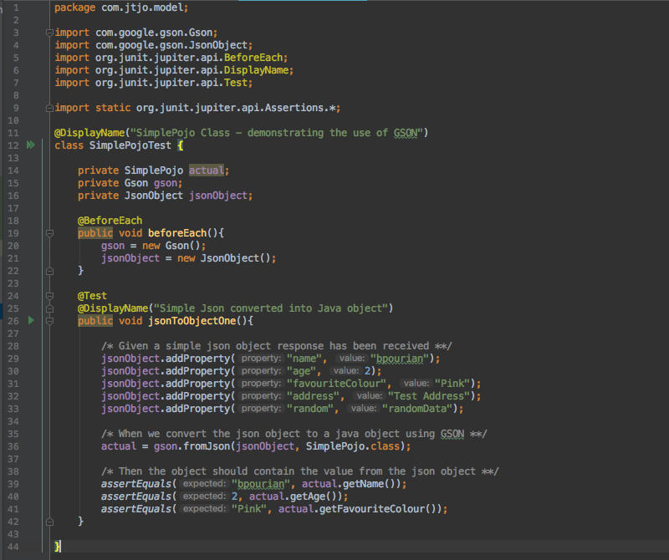Click line number 29 in the gutter
This screenshot has width=669, height=560.
(12, 358)
